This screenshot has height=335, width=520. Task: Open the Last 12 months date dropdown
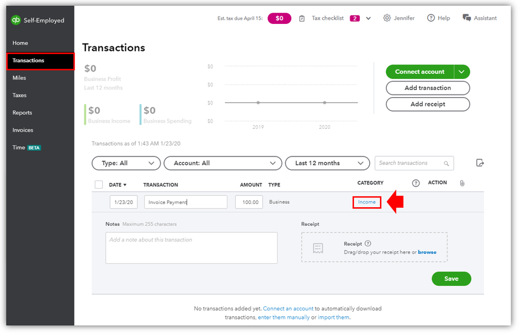[x=327, y=163]
